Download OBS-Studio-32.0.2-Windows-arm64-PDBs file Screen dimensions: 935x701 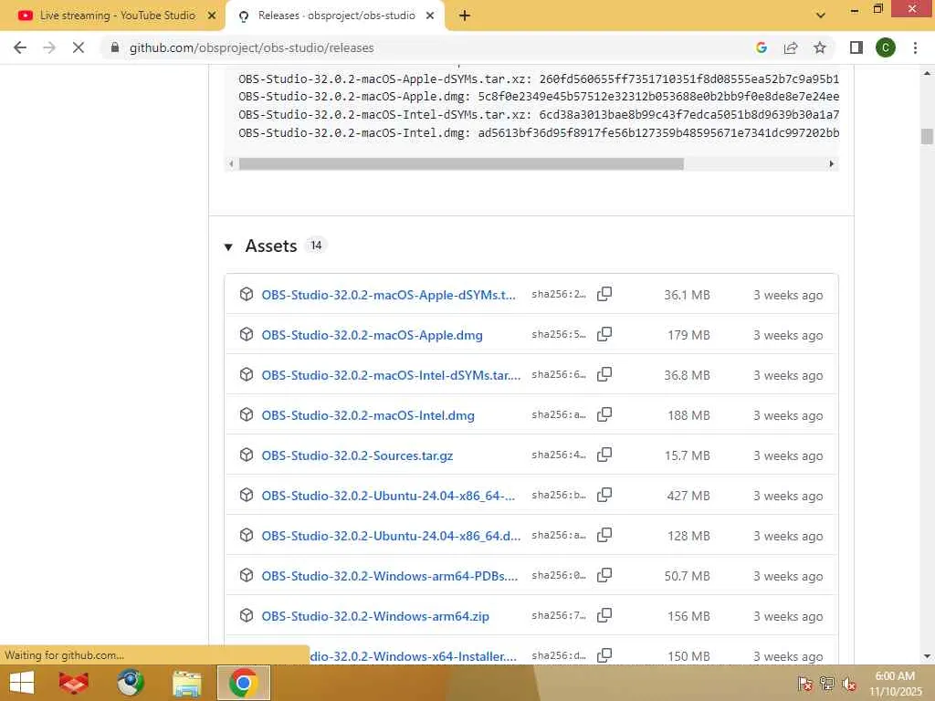tap(389, 576)
